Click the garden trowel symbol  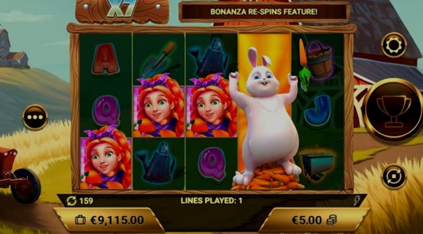[x=158, y=60]
